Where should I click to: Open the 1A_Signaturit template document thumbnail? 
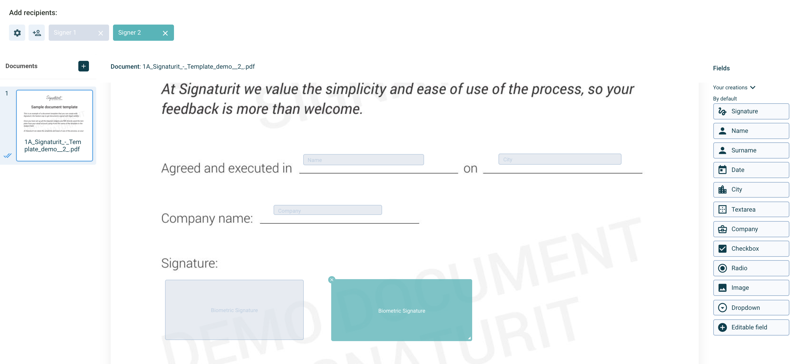(54, 125)
